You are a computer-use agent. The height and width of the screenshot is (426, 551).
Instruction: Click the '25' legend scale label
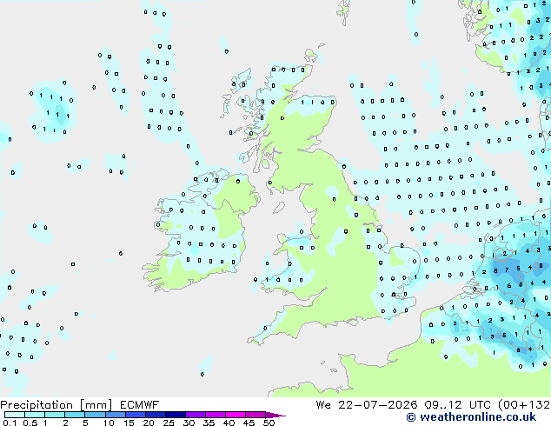[x=169, y=423]
